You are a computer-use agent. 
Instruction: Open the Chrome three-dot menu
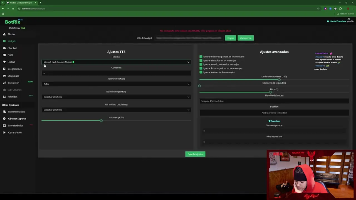tap(353, 9)
